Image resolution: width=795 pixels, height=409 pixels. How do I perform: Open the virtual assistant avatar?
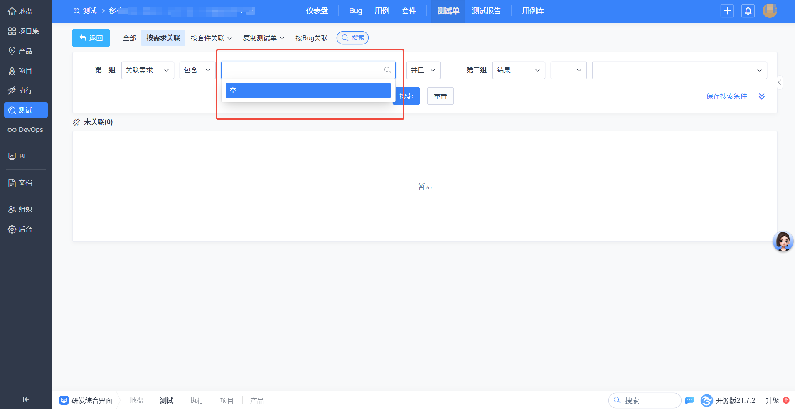(x=783, y=241)
